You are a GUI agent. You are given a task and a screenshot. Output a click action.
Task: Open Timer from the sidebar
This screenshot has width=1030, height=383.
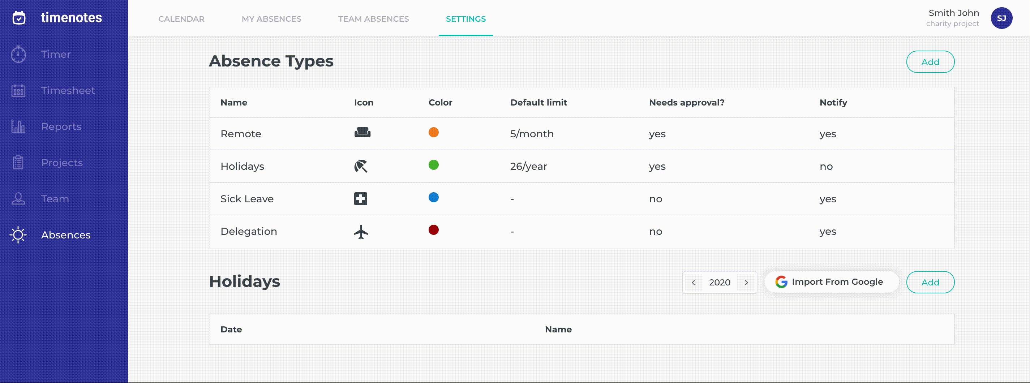(x=56, y=54)
